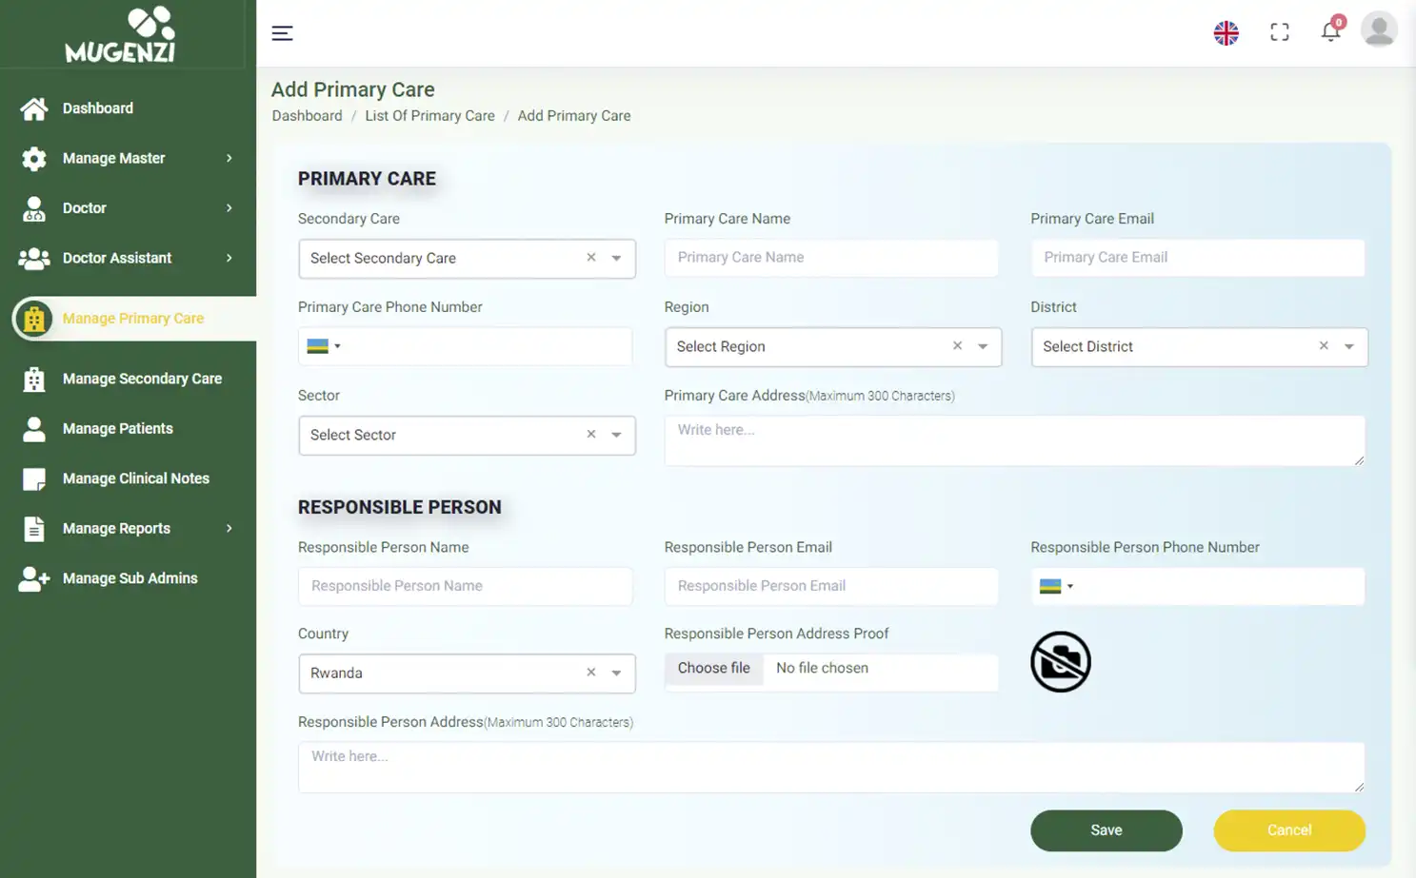Open the language selector UK flag
Viewport: 1416px width, 878px height.
coord(1226,33)
